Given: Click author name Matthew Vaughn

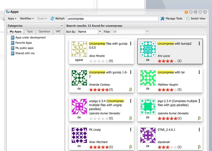Looking at the screenshot, I should 168,85.
